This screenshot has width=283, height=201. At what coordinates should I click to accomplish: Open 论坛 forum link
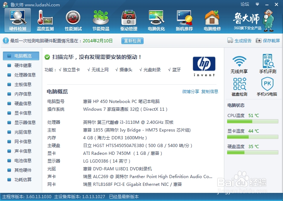click(x=245, y=4)
